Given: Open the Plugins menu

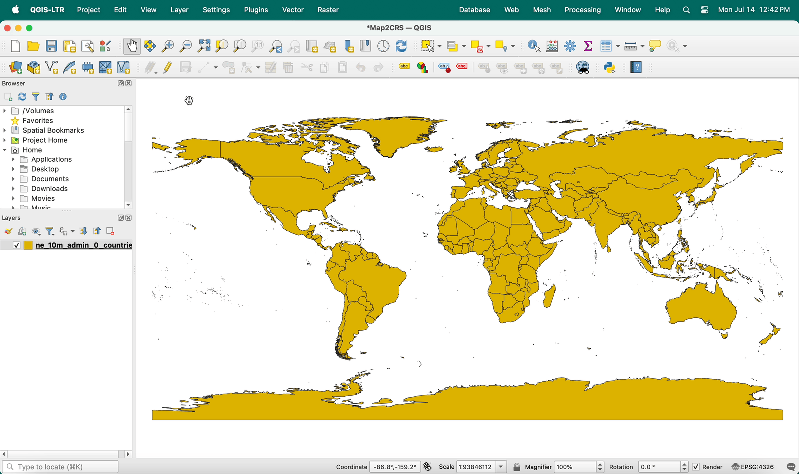Looking at the screenshot, I should pyautogui.click(x=256, y=10).
